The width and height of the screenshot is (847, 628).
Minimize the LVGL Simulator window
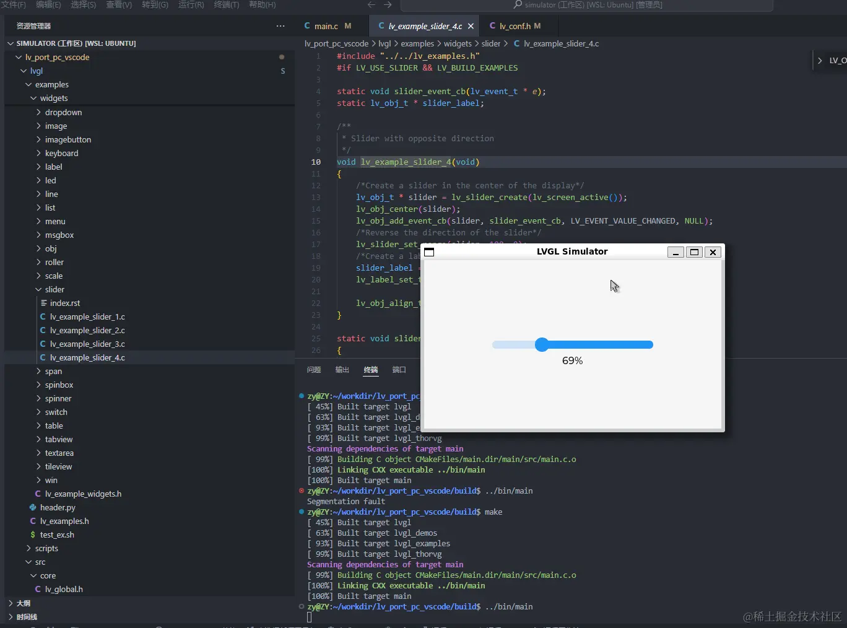(675, 252)
